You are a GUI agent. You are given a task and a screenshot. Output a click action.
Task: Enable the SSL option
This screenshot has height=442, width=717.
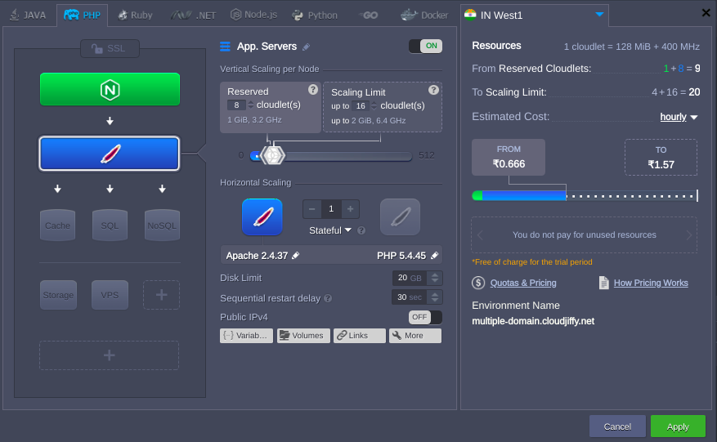[x=110, y=48]
